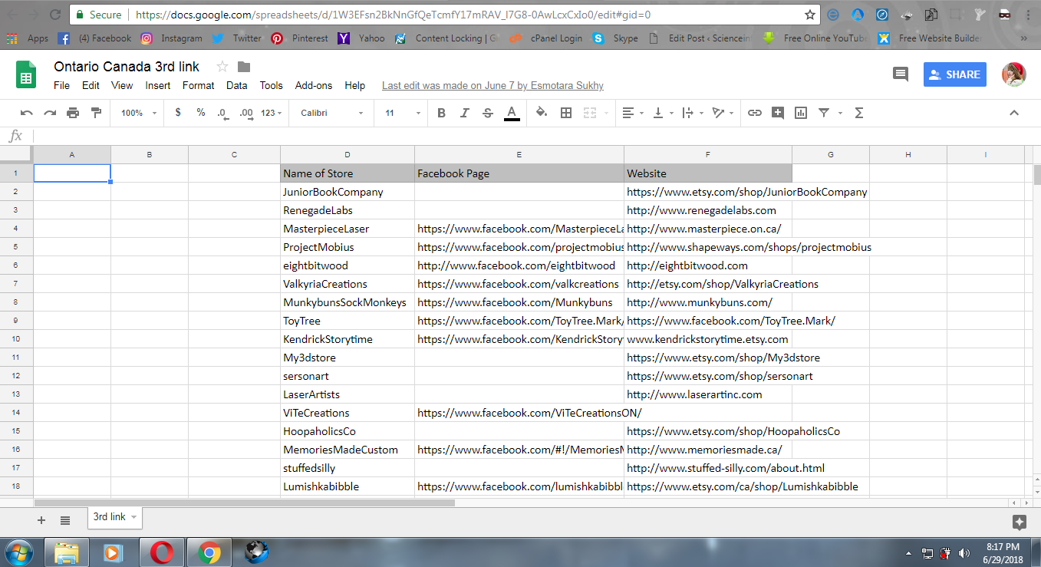1041x567 pixels.
Task: Open the More formats 123 dropdown
Action: pos(272,113)
